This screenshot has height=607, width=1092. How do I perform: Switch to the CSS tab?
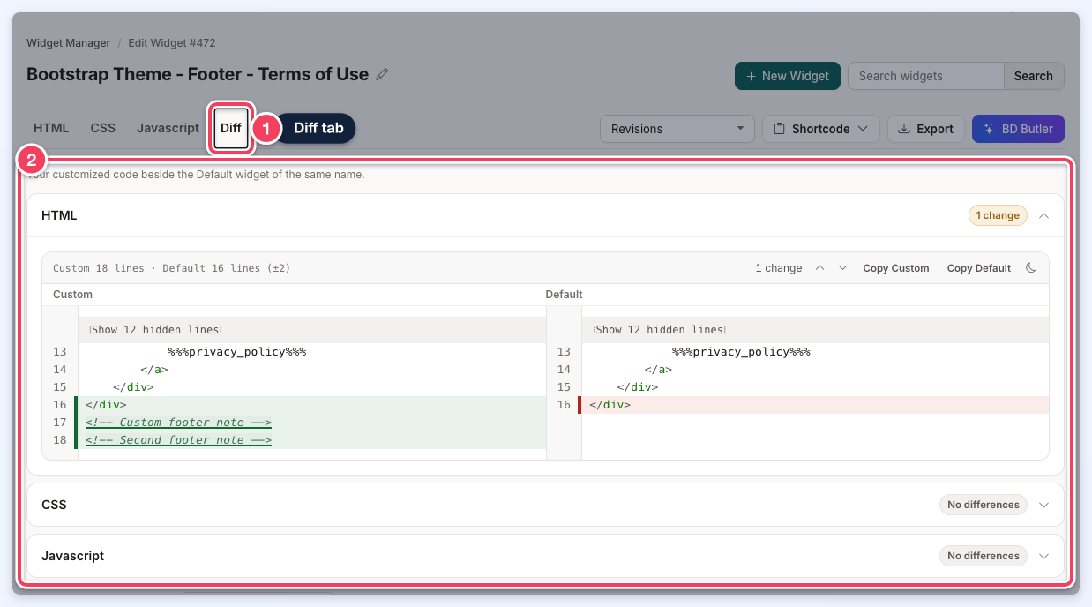click(103, 128)
